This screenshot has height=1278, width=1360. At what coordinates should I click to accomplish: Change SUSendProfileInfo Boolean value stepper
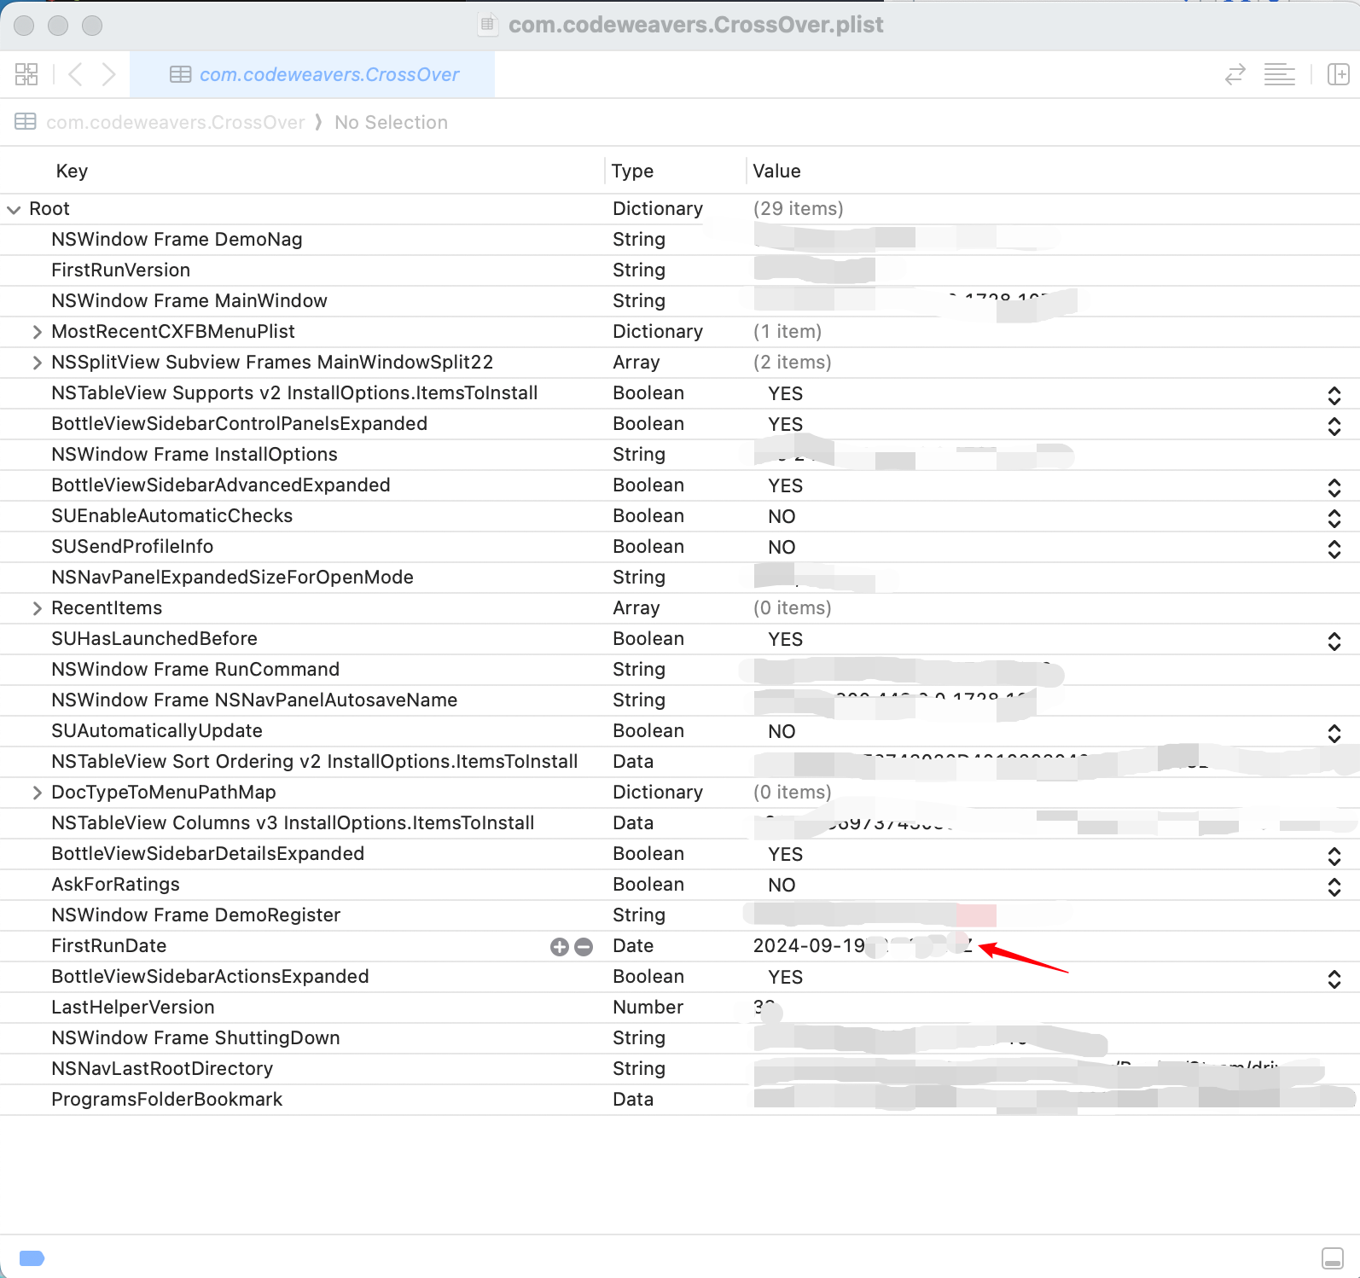[x=1334, y=548]
